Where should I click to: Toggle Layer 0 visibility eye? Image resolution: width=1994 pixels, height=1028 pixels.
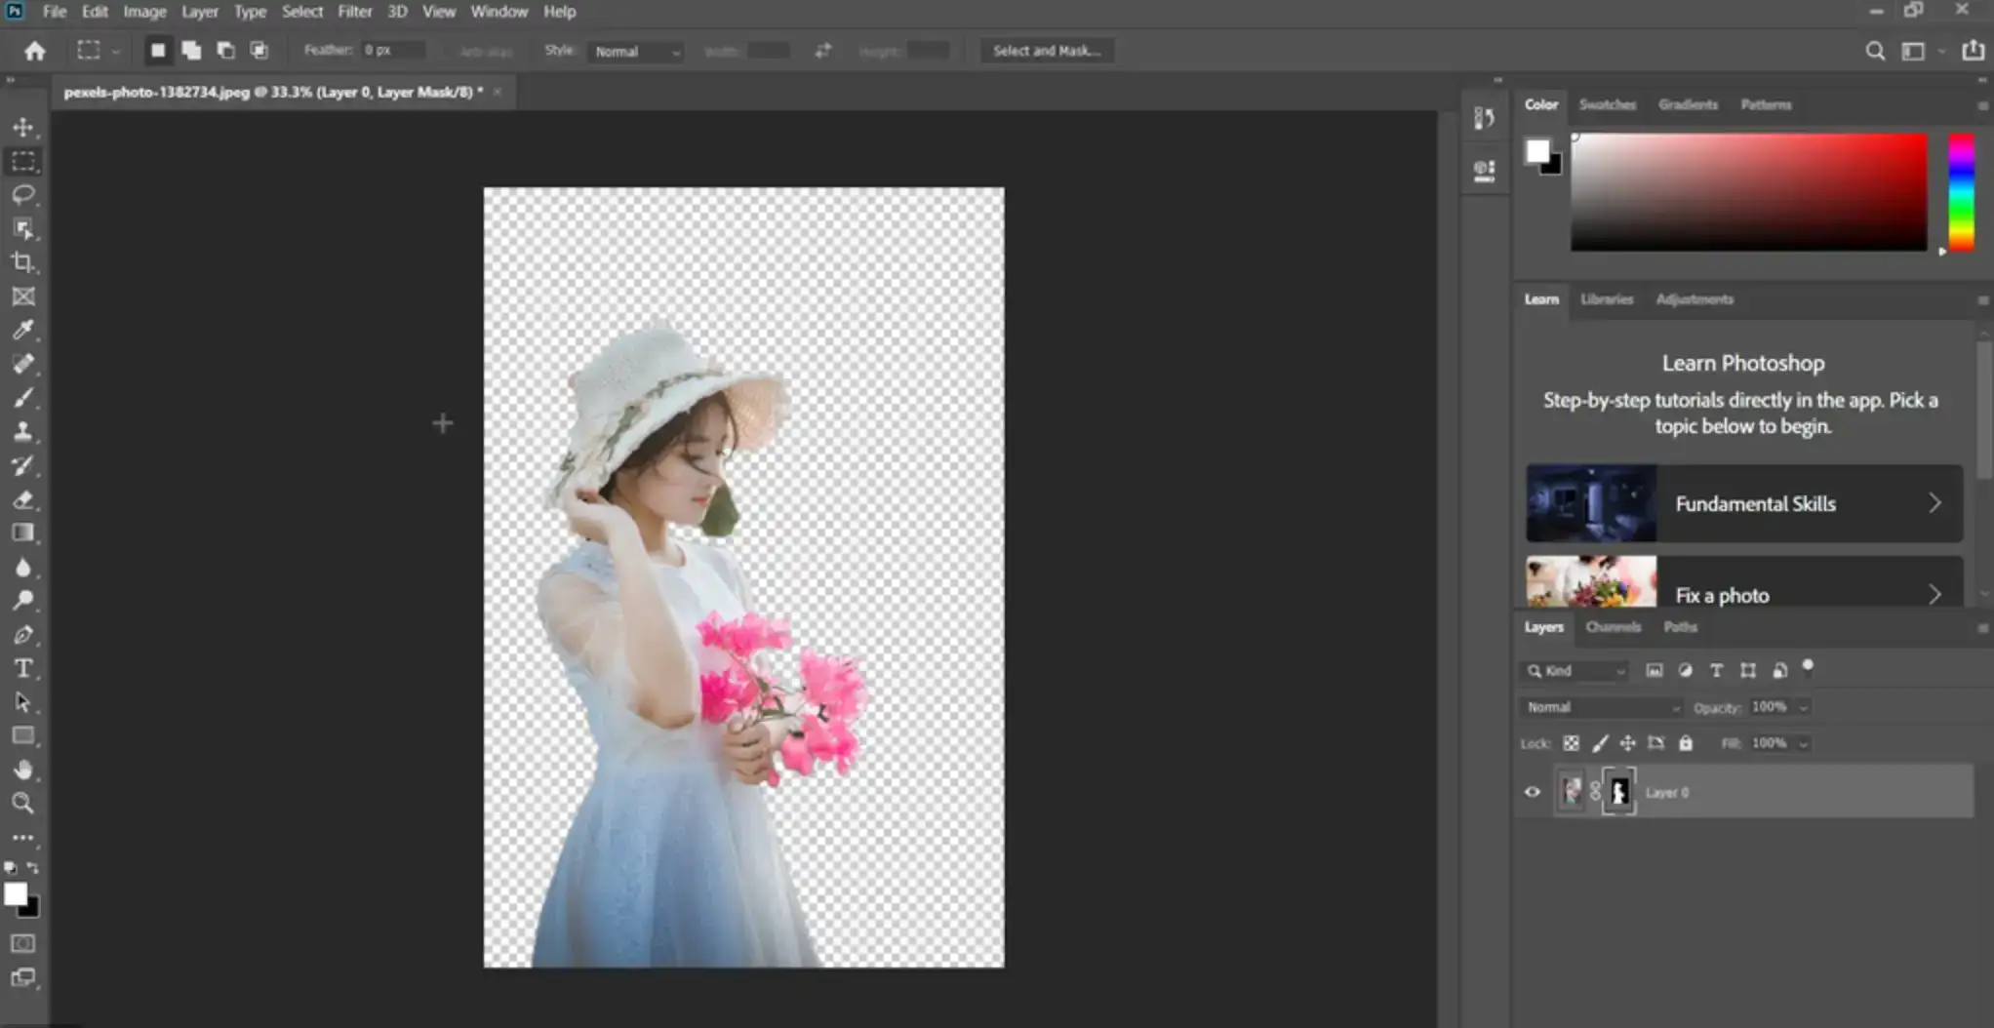(1533, 792)
